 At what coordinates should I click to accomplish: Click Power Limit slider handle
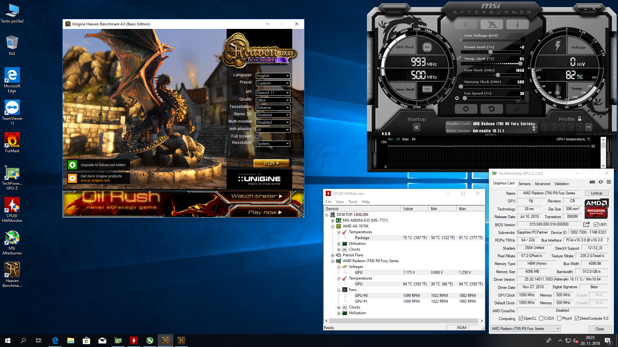click(491, 52)
